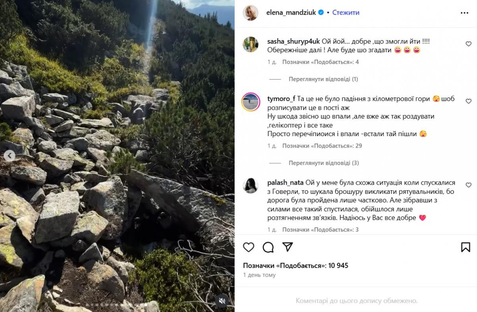This screenshot has width=477, height=312.
Task: Like palash_nata's comment heart
Action: 468,185
